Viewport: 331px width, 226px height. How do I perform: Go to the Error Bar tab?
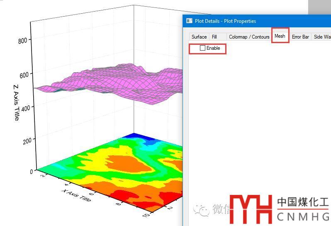point(300,37)
